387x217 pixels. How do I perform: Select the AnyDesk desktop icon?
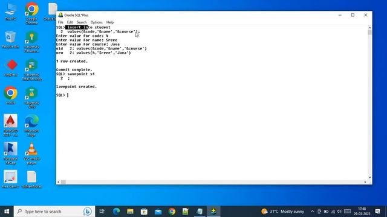pyautogui.click(x=10, y=68)
